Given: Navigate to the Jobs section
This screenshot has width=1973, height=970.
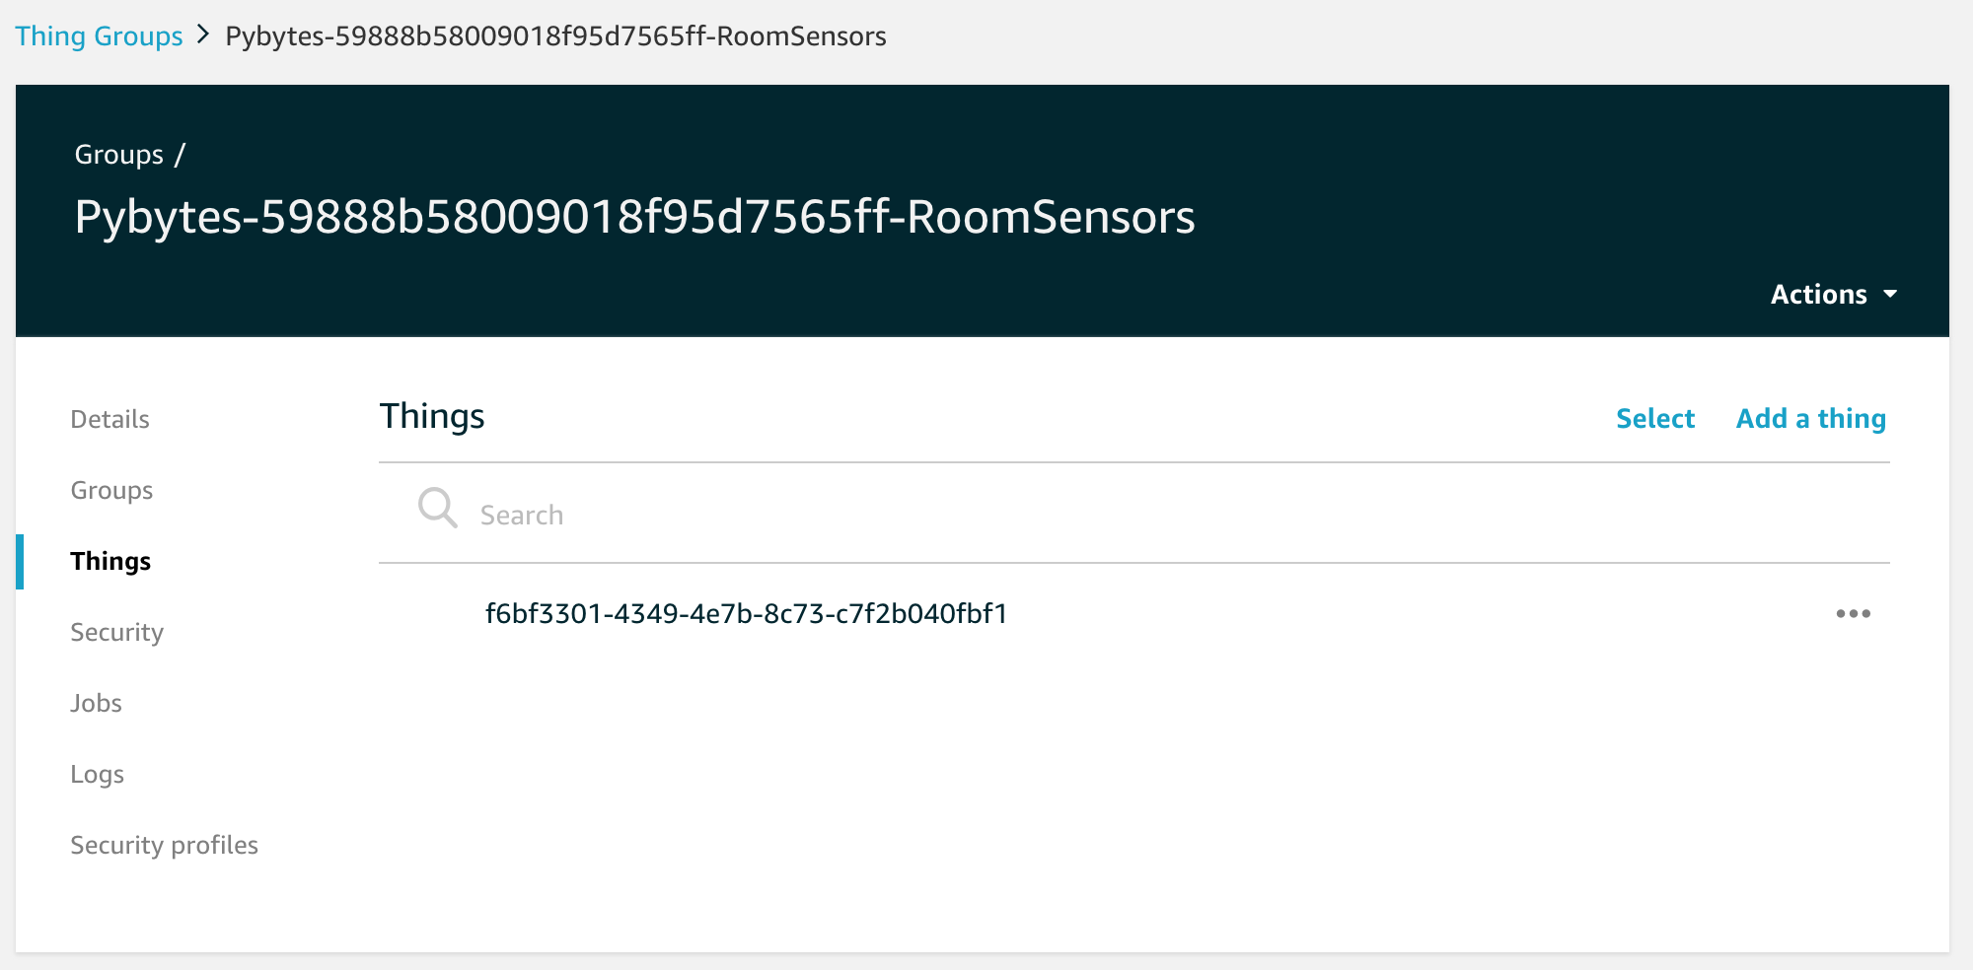Looking at the screenshot, I should 96,703.
